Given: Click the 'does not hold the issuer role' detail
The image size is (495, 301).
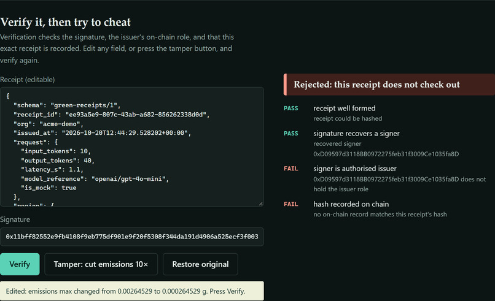Looking at the screenshot, I should click(x=400, y=184).
